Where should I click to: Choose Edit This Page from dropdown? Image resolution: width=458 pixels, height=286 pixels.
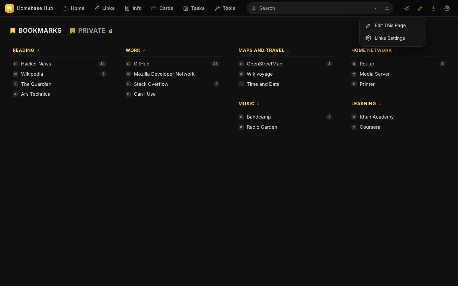393,25
